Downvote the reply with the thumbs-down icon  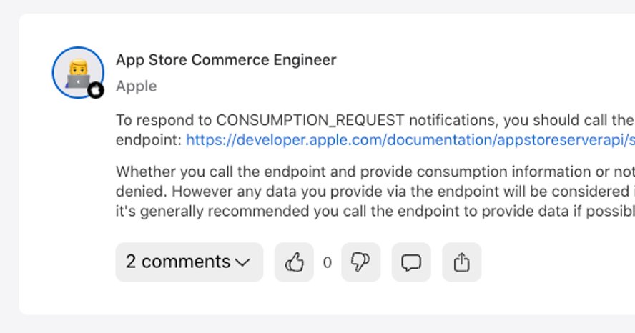360,262
